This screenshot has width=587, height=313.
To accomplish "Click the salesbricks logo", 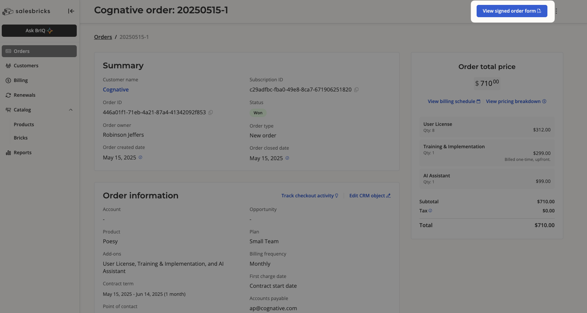I will click(26, 11).
